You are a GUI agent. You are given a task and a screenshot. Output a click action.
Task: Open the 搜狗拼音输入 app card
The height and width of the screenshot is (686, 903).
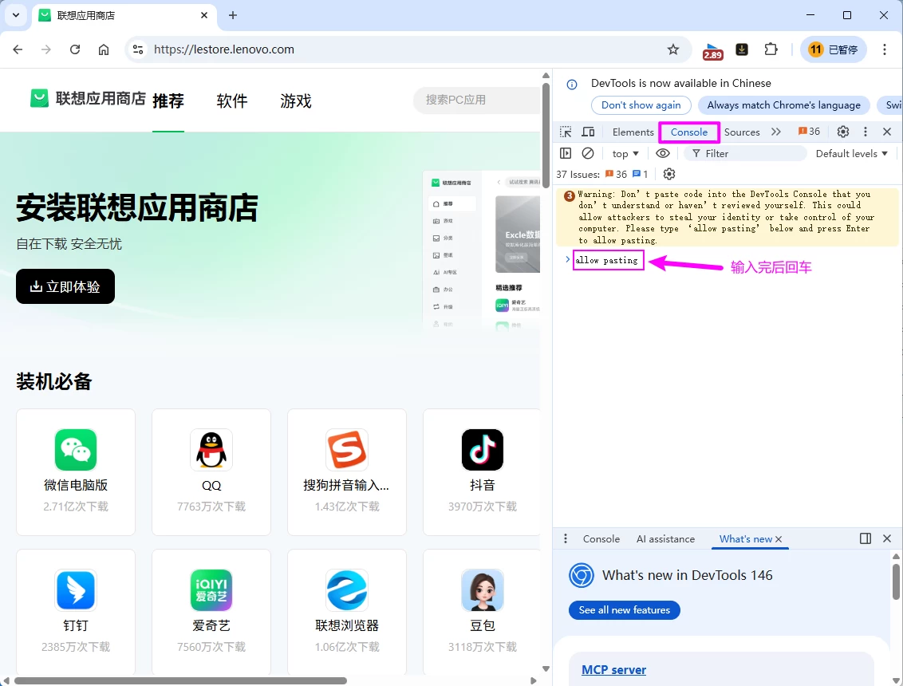point(347,471)
